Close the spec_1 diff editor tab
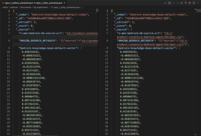This screenshot has height=136, width=201. click(65, 3)
